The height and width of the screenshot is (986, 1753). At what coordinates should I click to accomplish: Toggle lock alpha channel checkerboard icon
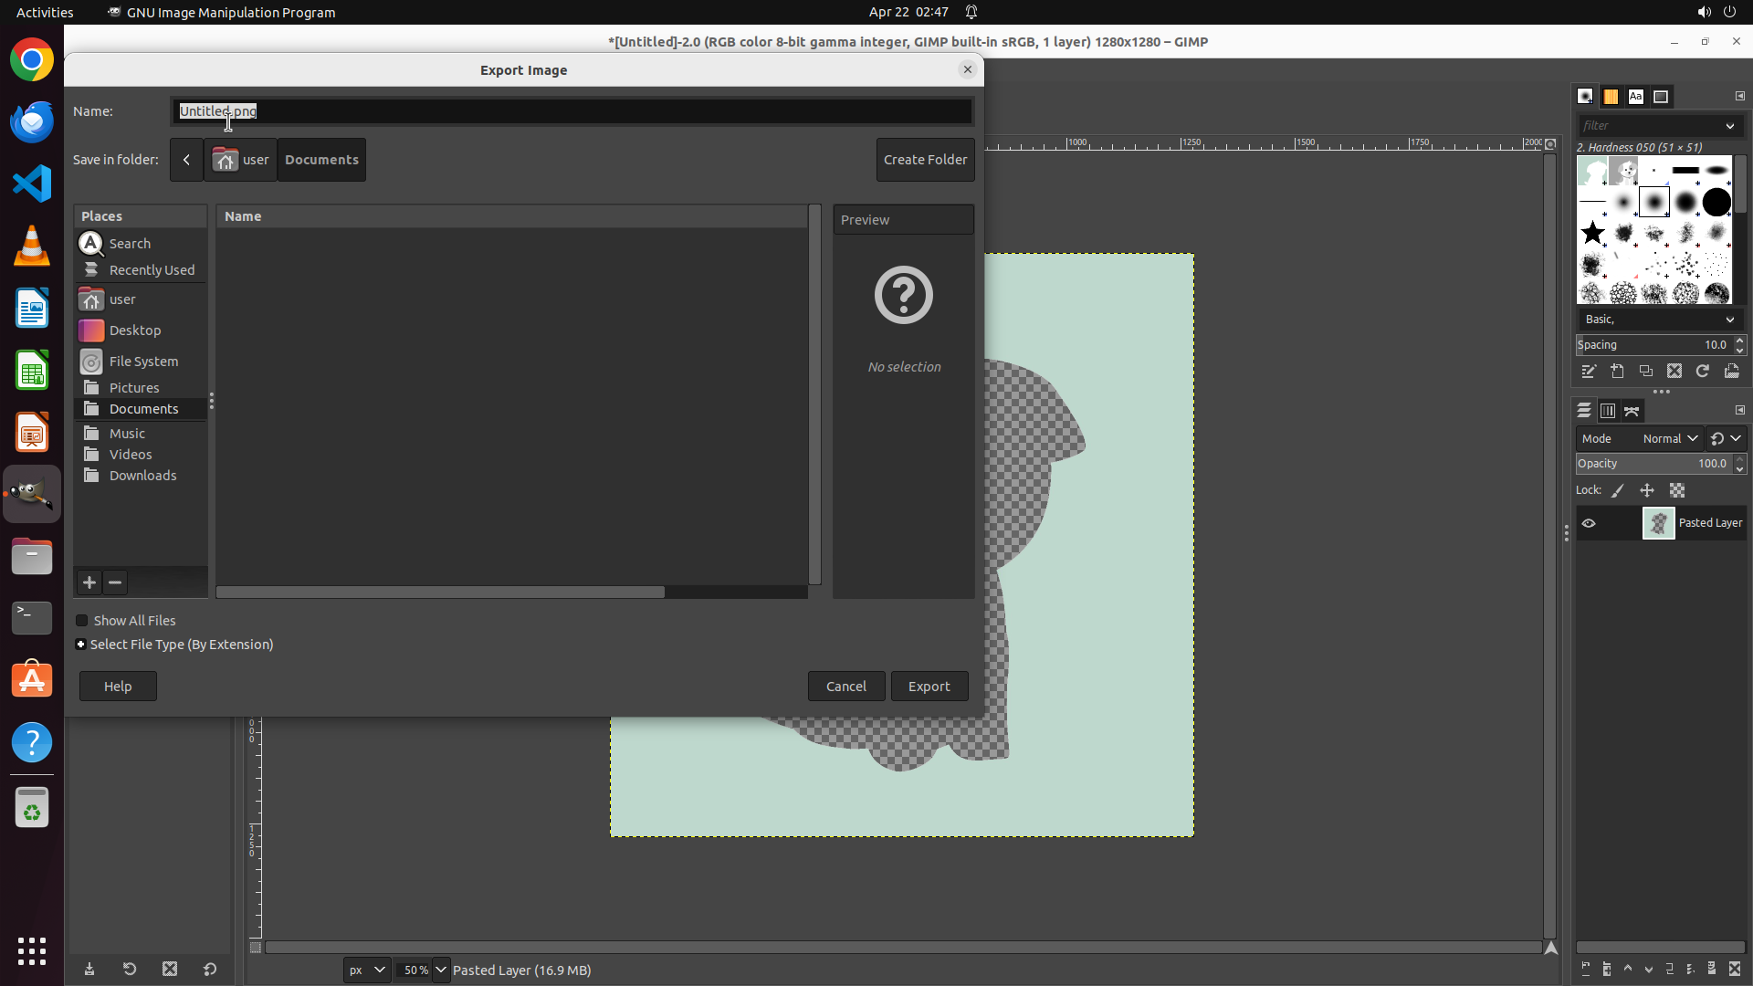point(1677,491)
